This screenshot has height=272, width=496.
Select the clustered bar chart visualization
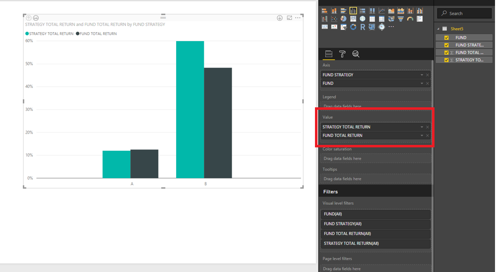[x=344, y=11]
